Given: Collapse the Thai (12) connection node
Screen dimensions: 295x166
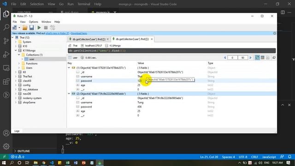Looking at the screenshot, I should pos(12,37).
